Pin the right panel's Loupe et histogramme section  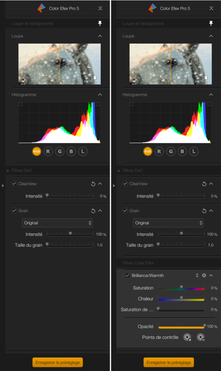pos(211,23)
